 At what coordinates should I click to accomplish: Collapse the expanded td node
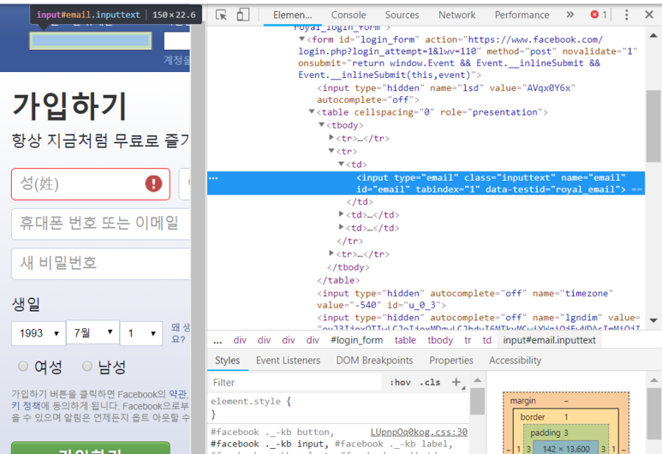341,164
